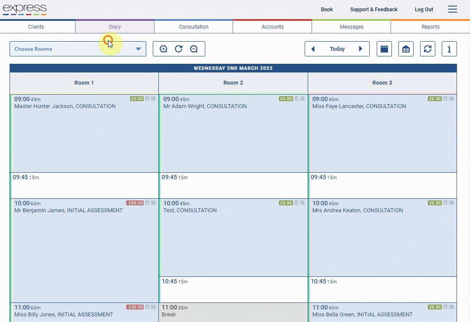
Task: Click Mrs Andrea Keaton £0.00 balance badge
Action: [435, 203]
